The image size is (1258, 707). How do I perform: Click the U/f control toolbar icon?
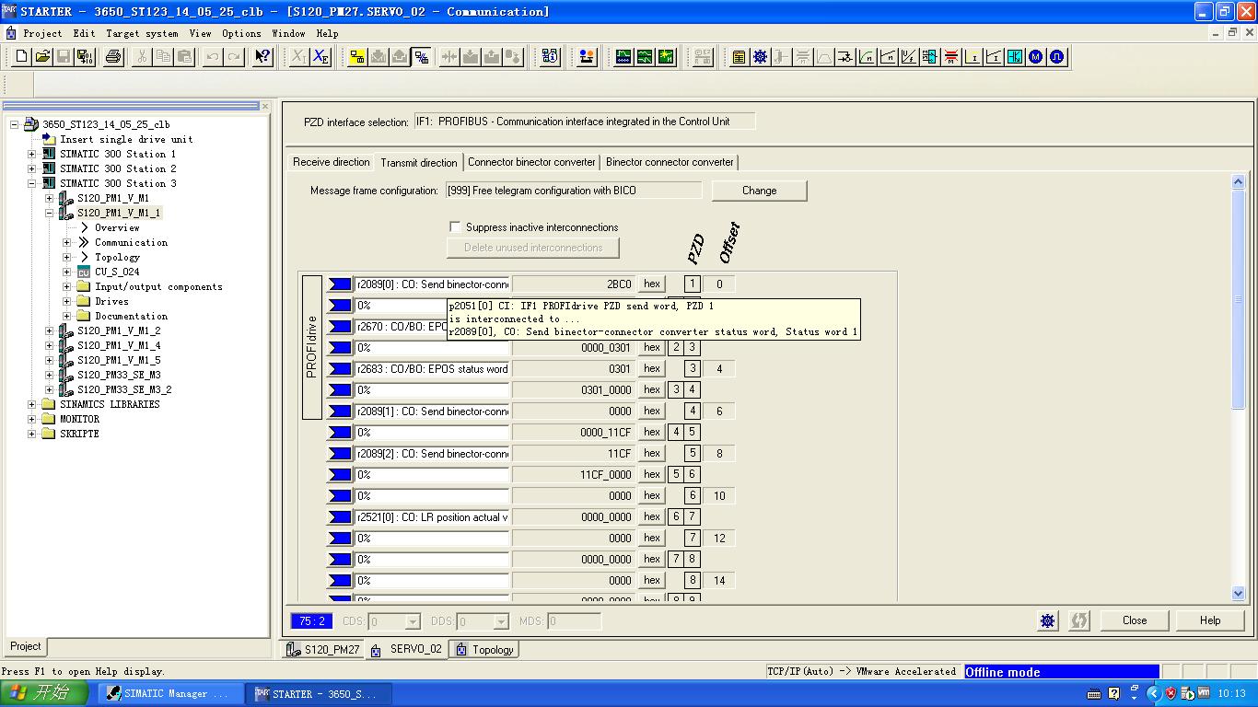pos(908,57)
